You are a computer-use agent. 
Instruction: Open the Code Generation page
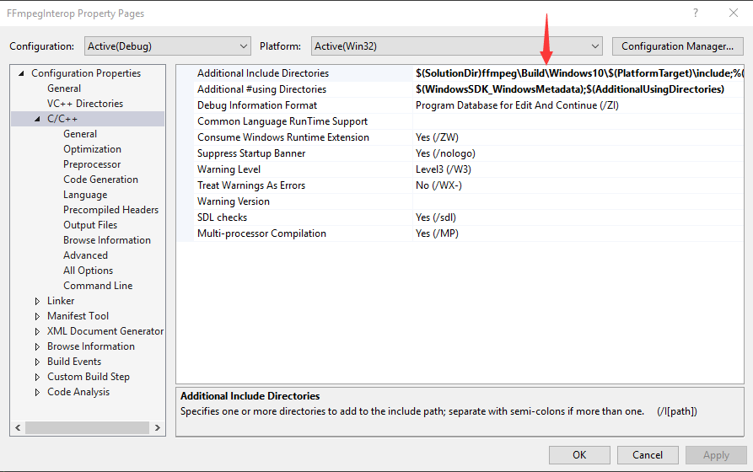101,180
